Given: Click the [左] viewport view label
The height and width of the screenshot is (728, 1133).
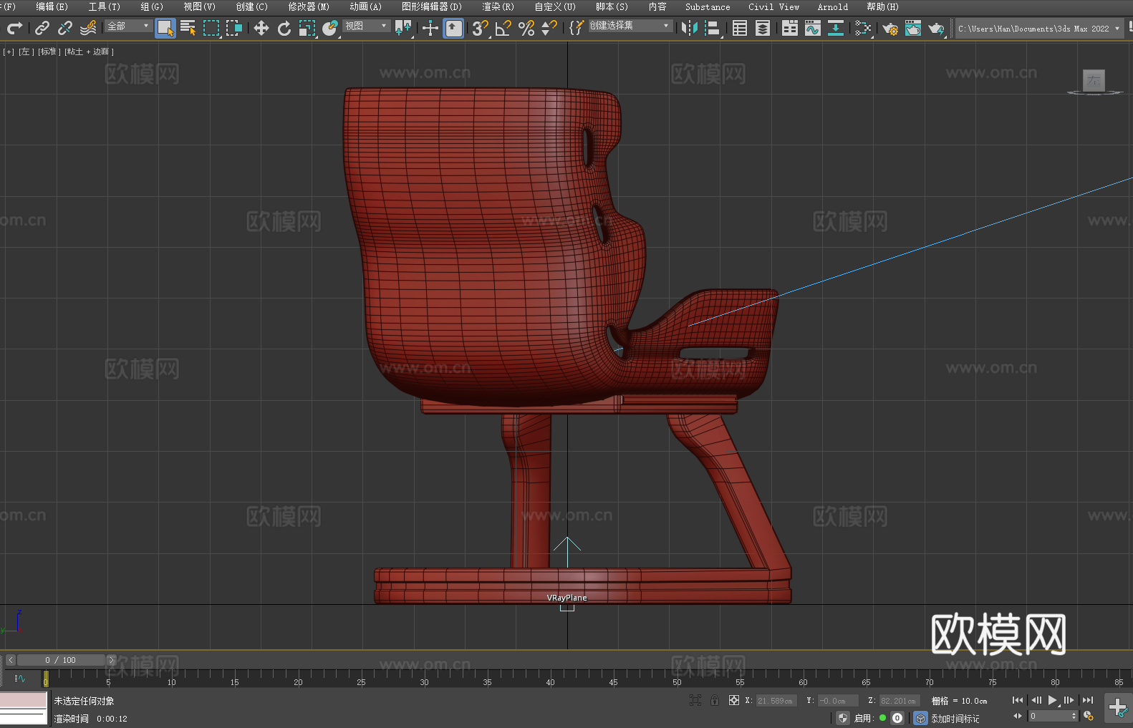Looking at the screenshot, I should point(25,52).
